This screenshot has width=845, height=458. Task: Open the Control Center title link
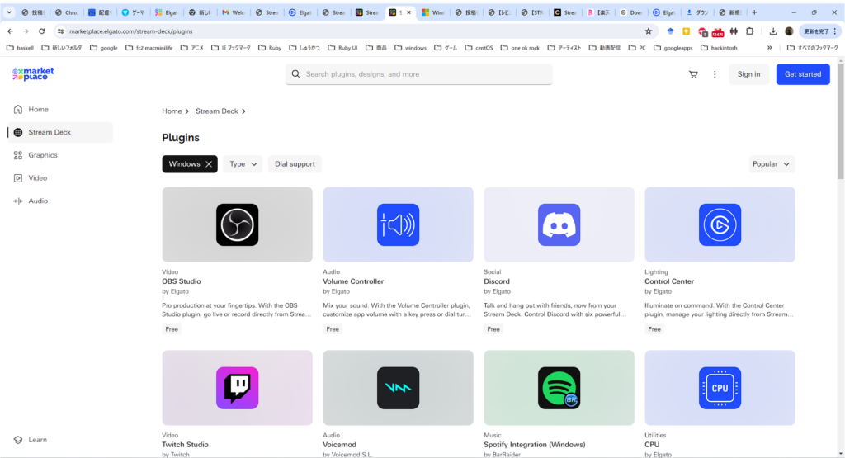coord(669,281)
